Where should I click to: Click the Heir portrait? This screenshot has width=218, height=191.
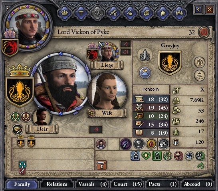click(42, 117)
